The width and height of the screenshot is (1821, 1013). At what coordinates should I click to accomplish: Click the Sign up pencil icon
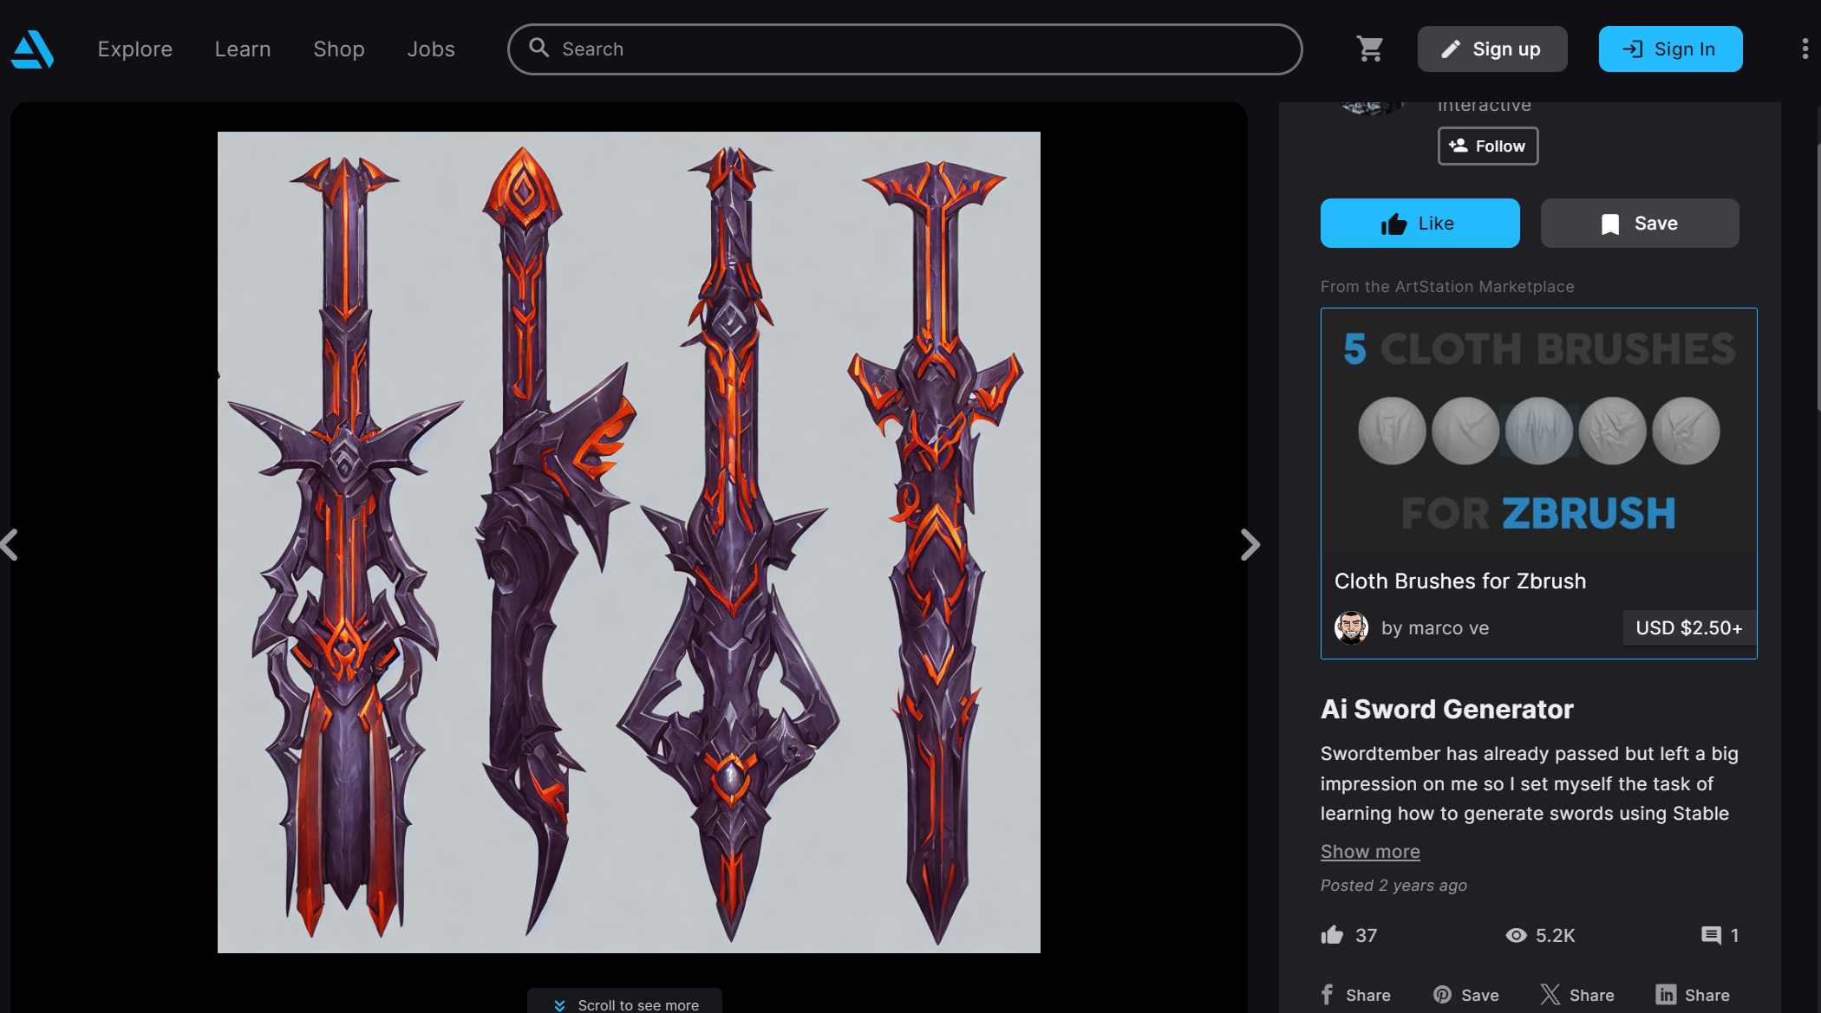click(1452, 49)
